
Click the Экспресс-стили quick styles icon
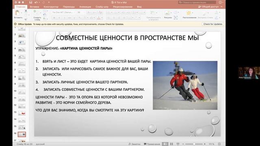204,13
